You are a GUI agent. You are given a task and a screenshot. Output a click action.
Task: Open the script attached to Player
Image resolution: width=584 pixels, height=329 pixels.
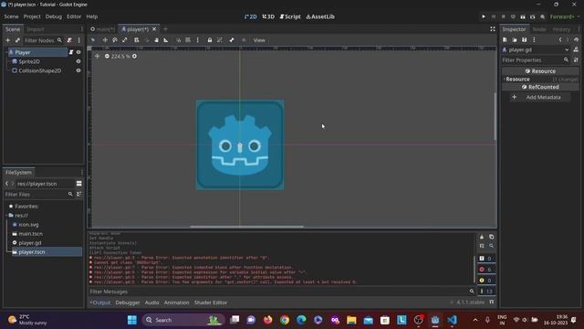click(x=71, y=52)
